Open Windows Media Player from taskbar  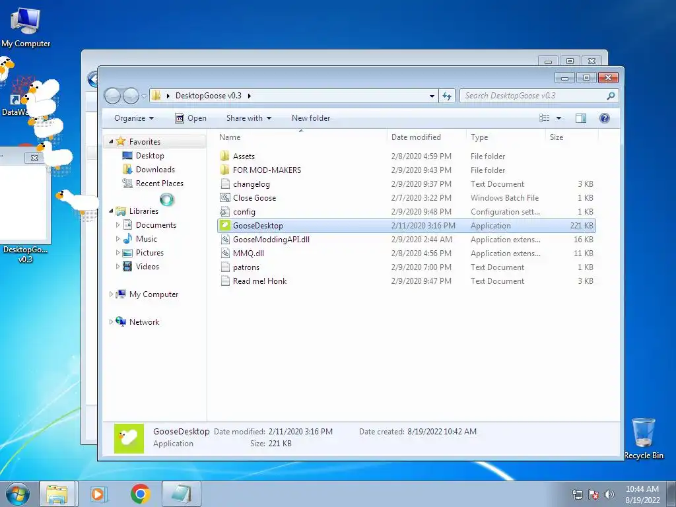click(99, 494)
